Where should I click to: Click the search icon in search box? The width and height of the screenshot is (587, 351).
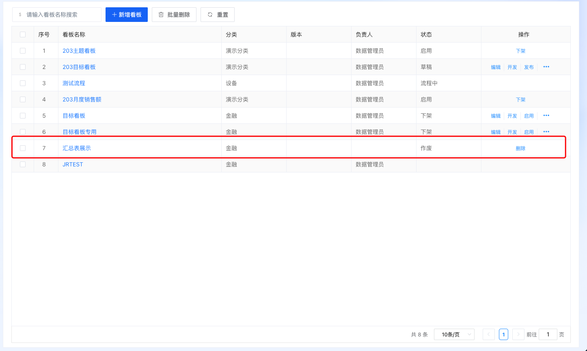pos(20,15)
